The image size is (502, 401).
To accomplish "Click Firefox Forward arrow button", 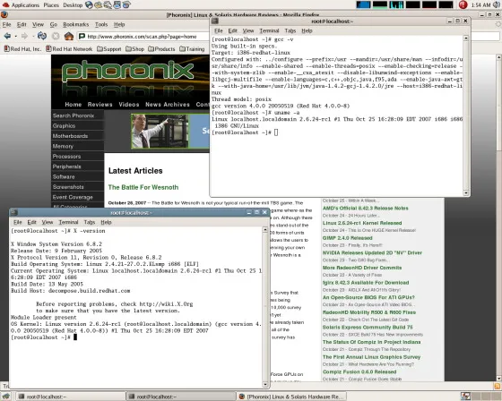I will 25,36.
